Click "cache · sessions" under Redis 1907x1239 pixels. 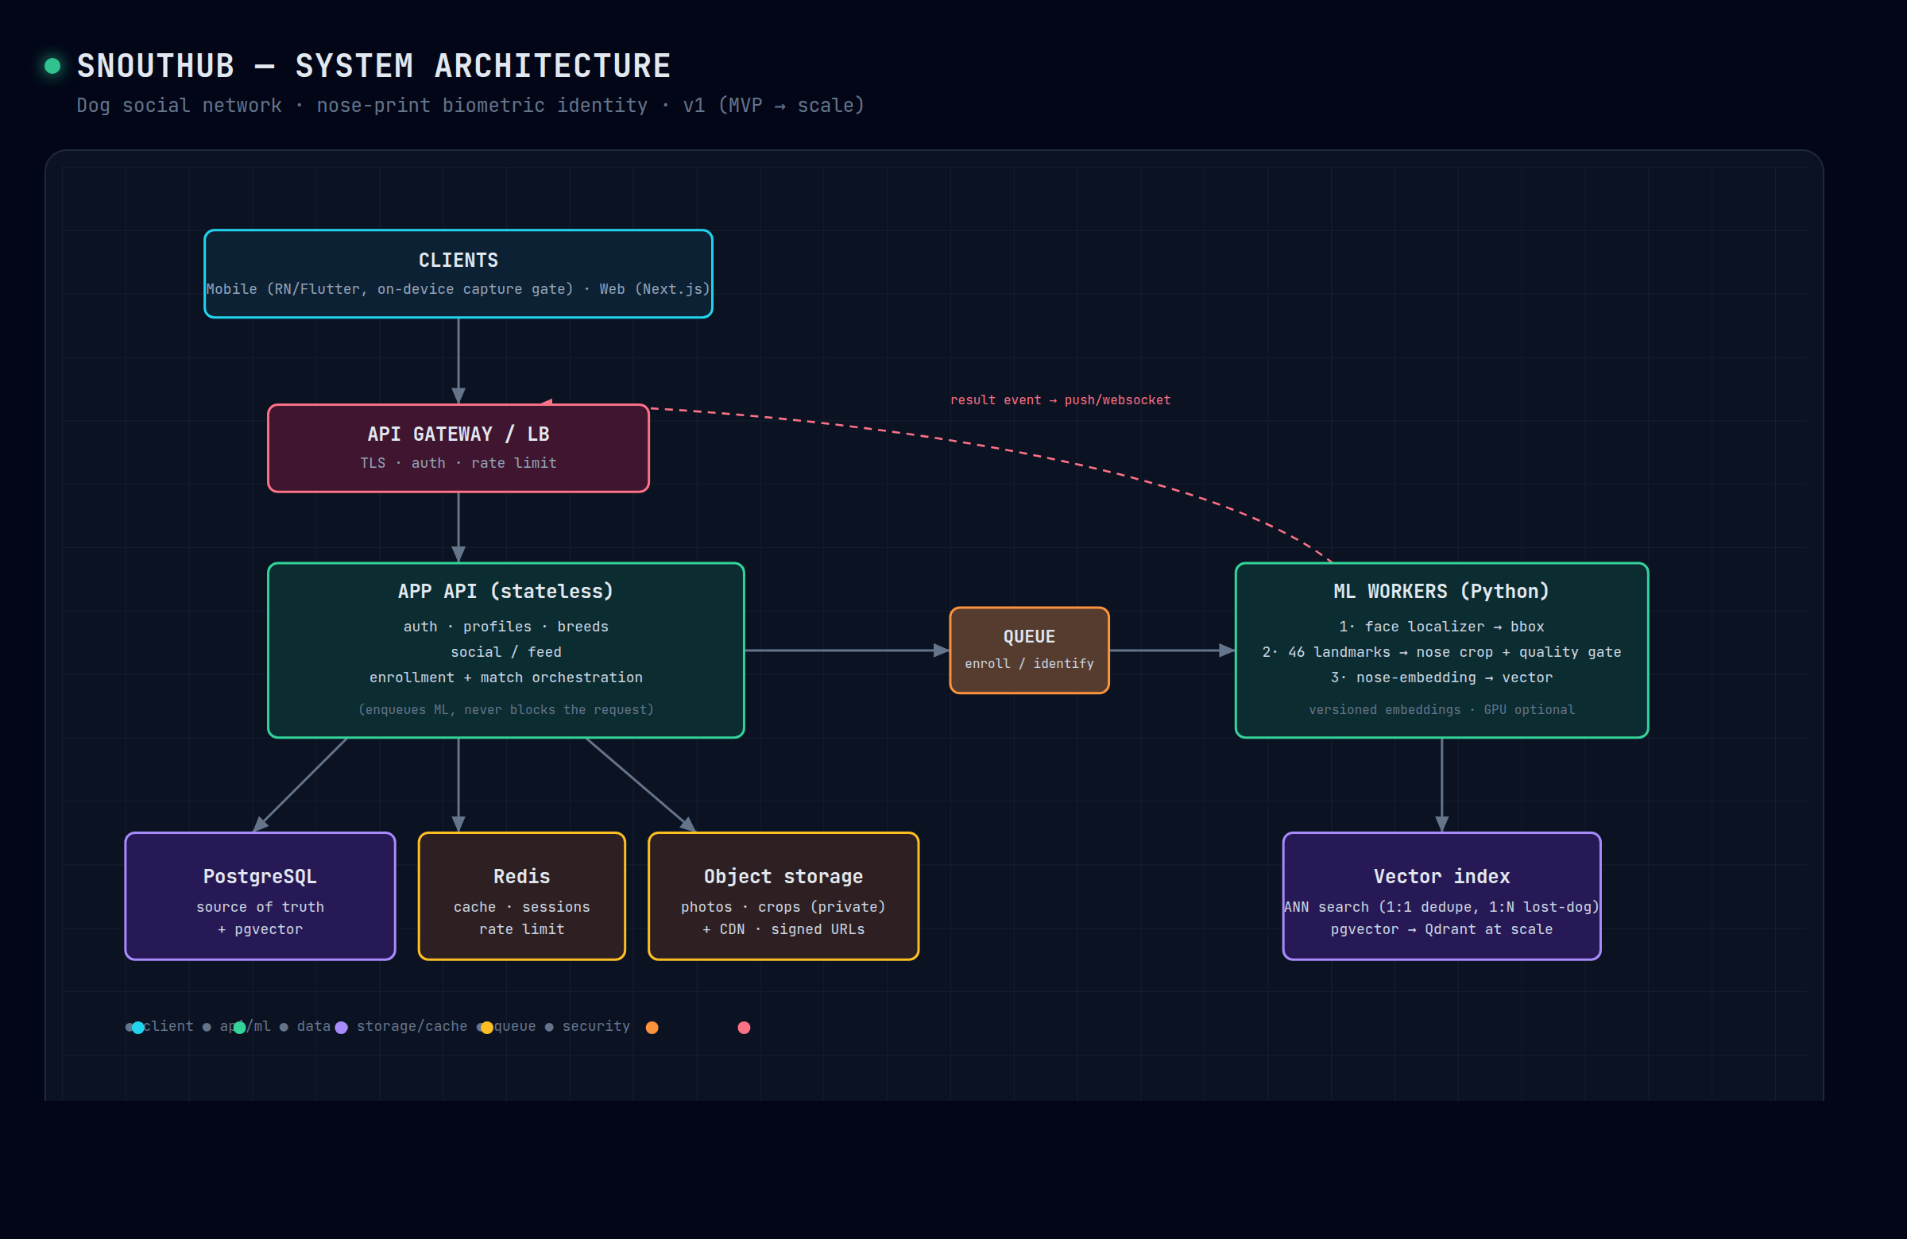pyautogui.click(x=521, y=907)
